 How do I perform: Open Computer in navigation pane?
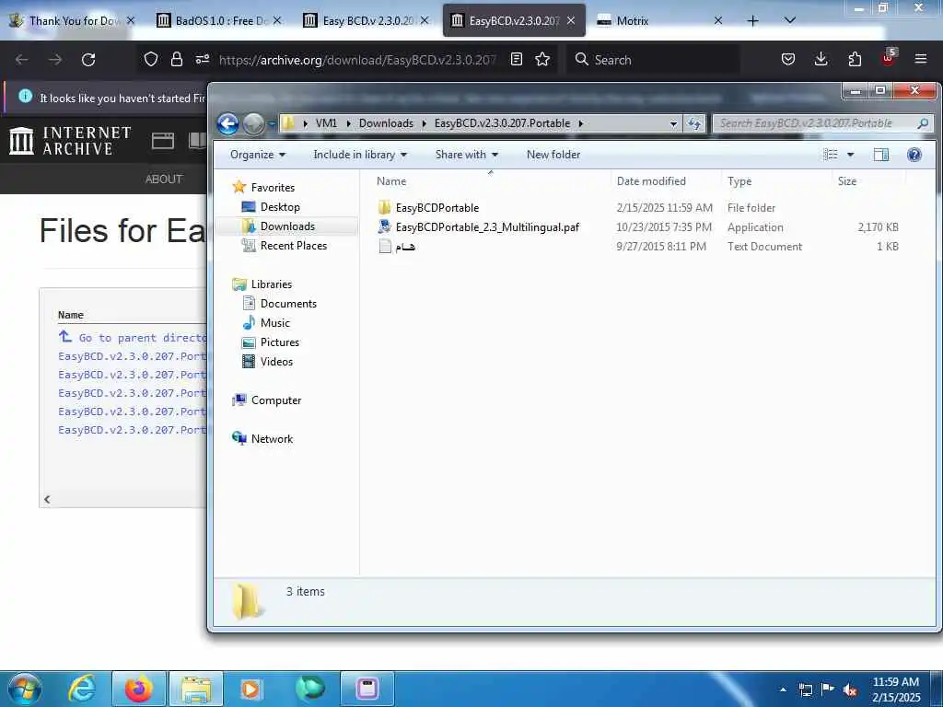click(276, 400)
